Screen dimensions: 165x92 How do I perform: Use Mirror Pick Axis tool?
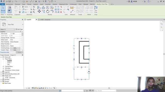48,7
